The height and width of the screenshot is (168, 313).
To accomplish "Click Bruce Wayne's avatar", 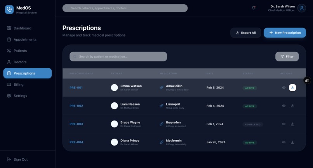I will point(115,124).
